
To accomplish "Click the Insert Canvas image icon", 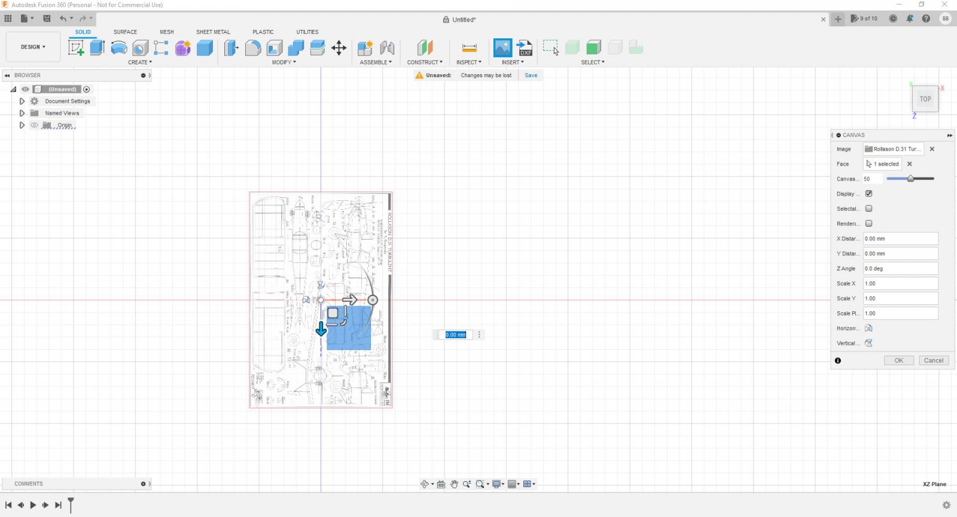I will tap(502, 48).
